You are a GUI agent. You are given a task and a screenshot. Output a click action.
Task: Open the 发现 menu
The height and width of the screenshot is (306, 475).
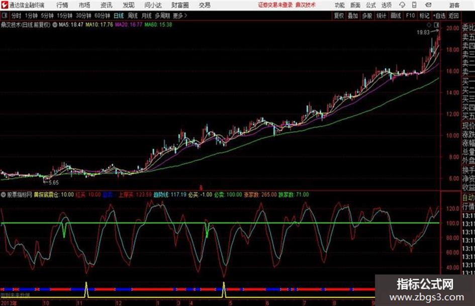pos(129,5)
